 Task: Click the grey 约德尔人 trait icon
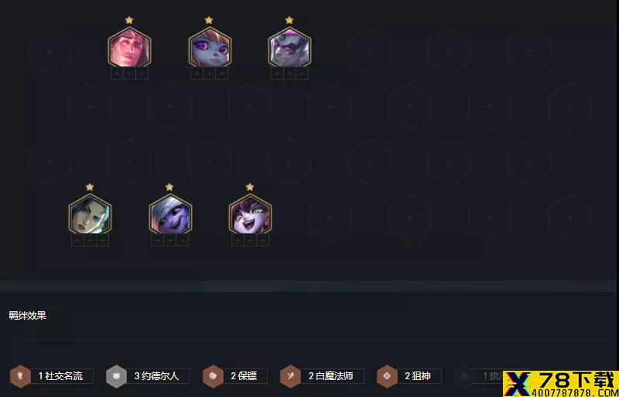point(116,376)
